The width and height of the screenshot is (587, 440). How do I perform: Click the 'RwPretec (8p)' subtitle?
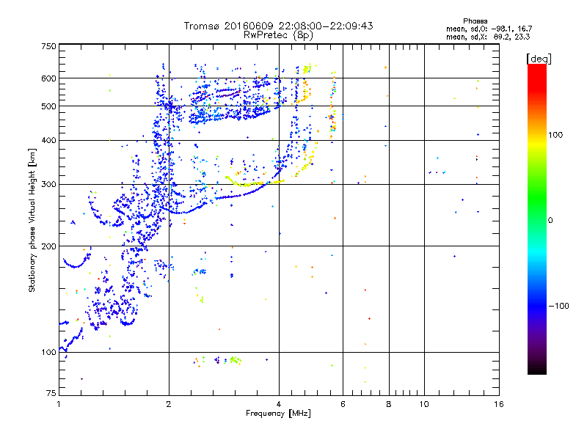click(278, 35)
